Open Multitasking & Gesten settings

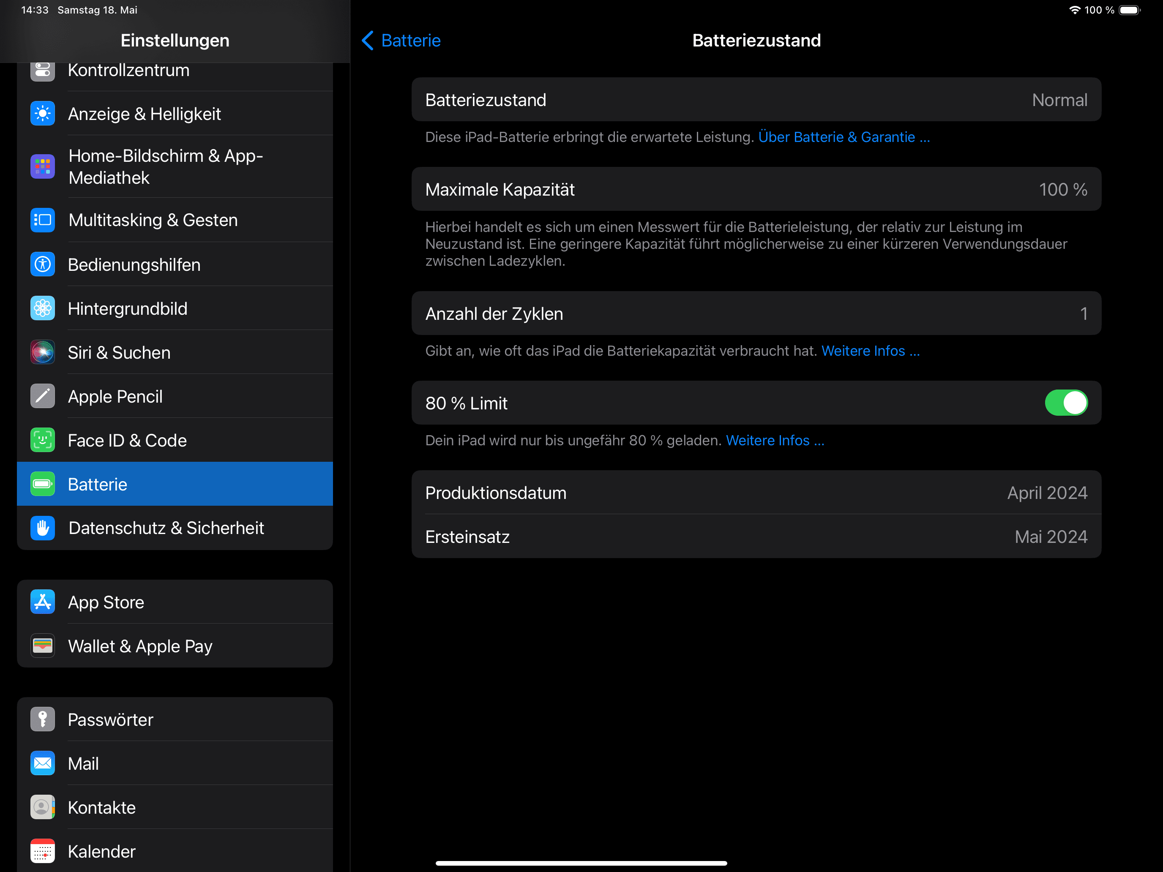pos(175,220)
